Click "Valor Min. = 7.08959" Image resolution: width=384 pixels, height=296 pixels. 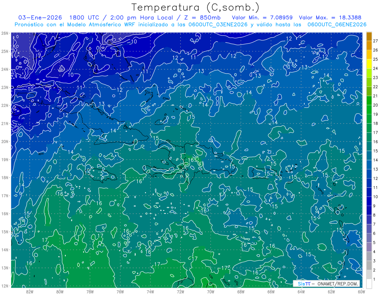(x=262, y=17)
